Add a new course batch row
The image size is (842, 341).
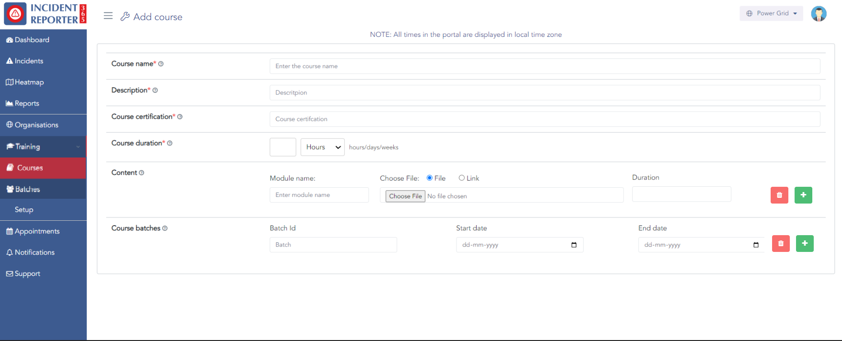(804, 244)
